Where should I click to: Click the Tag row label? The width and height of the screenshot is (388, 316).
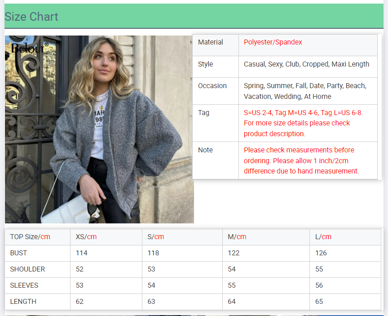pos(203,113)
